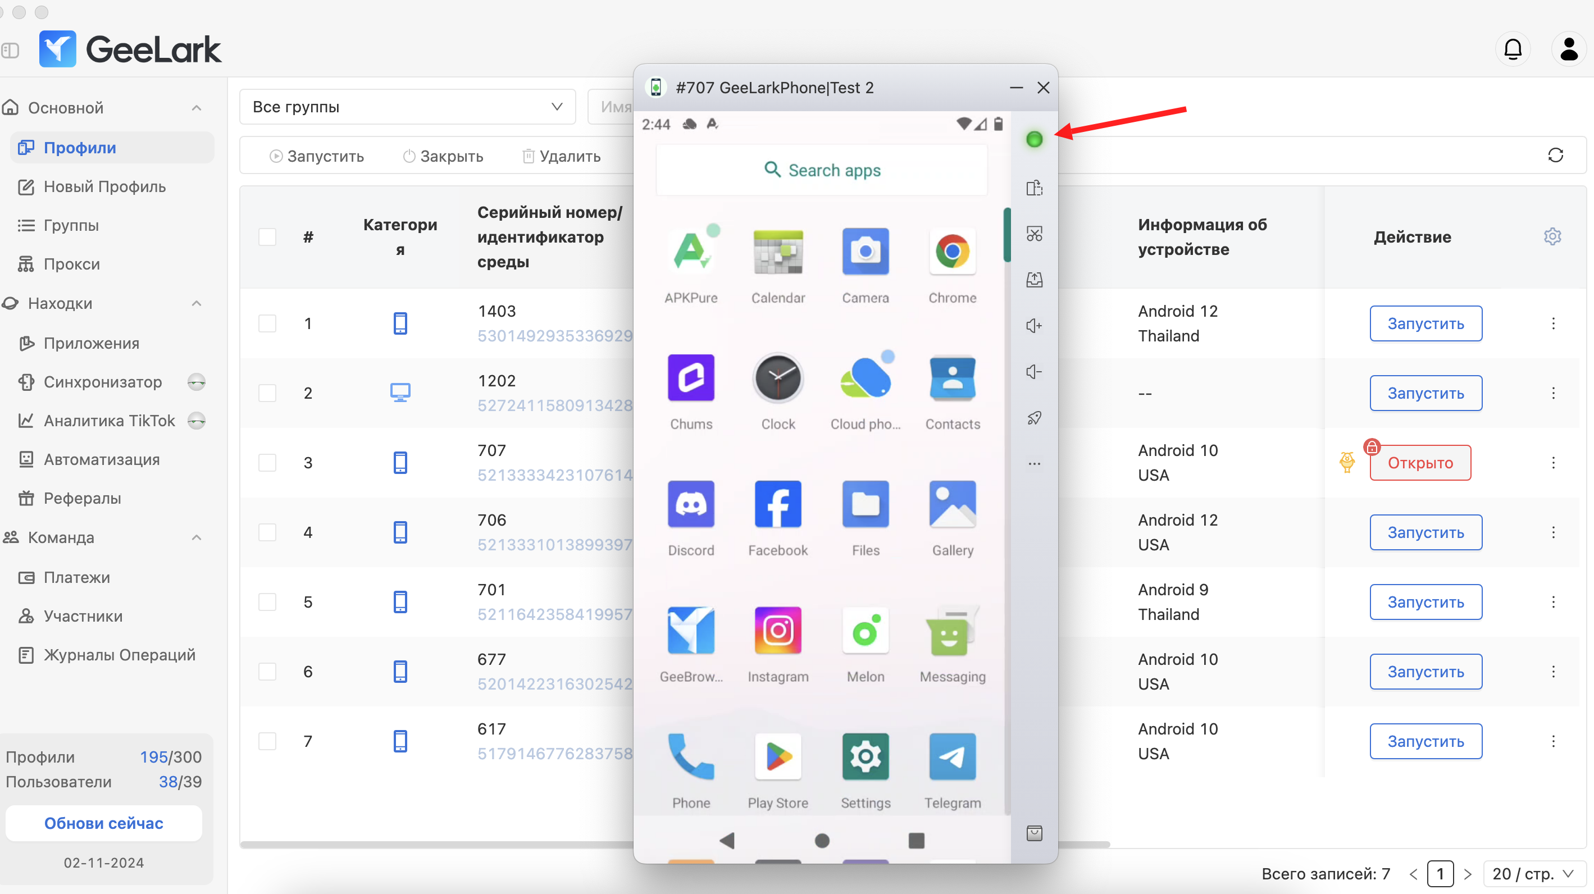Click the screenshot scissors icon in phone sidebar
This screenshot has height=894, width=1594.
pyautogui.click(x=1034, y=234)
